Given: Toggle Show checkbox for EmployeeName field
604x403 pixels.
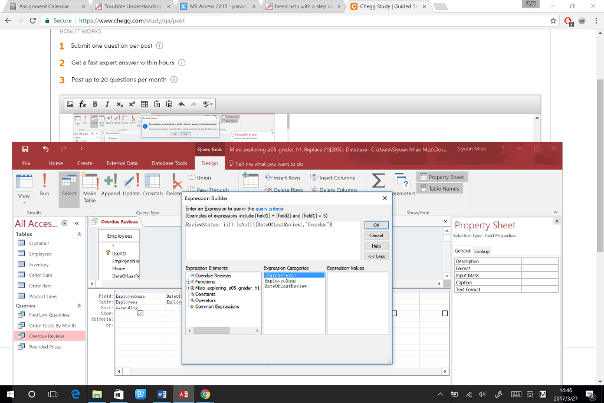Looking at the screenshot, I should click(x=140, y=313).
